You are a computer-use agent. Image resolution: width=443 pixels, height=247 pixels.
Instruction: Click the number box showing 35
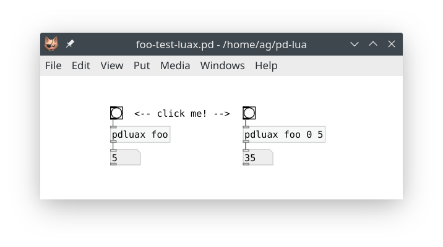click(257, 158)
